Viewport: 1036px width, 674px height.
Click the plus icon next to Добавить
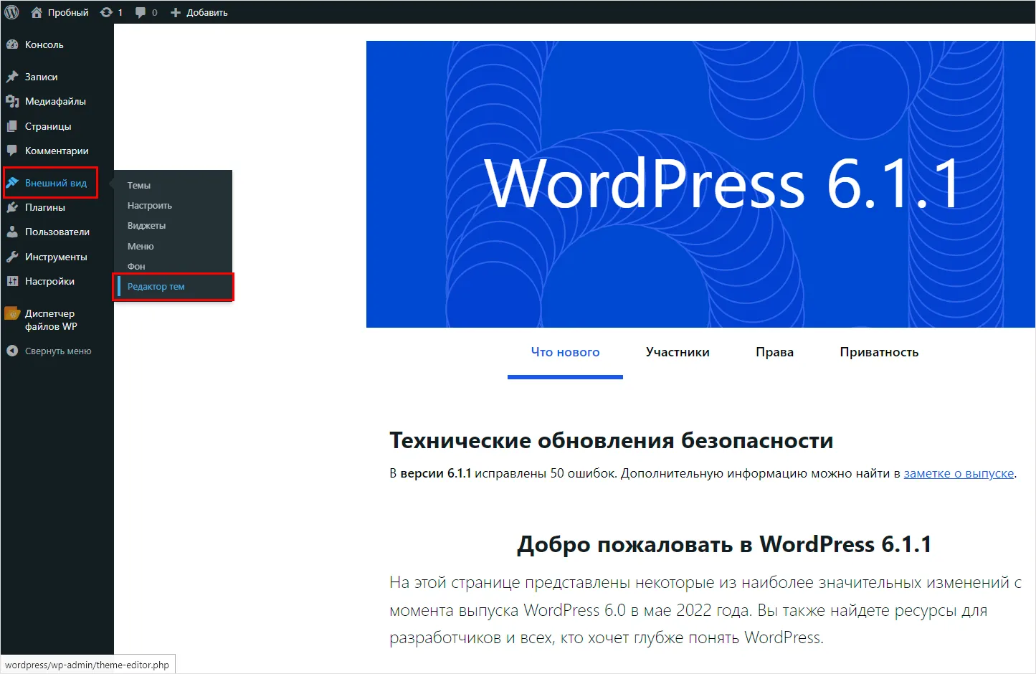pyautogui.click(x=175, y=12)
